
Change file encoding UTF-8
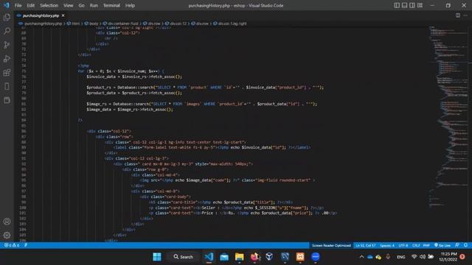pyautogui.click(x=403, y=245)
